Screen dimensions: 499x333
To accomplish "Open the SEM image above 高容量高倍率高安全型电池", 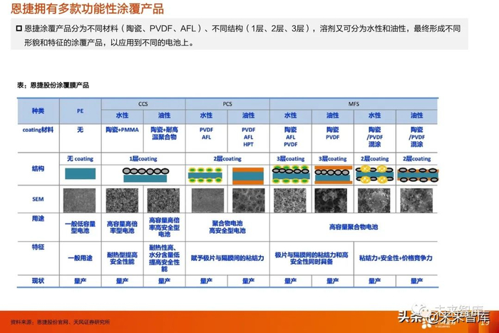I will 163,200.
